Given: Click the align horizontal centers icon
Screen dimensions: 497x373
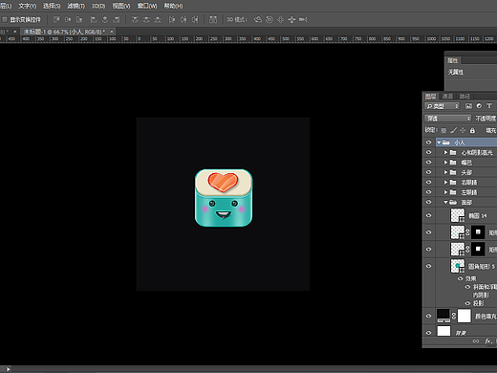Looking at the screenshot, I should coord(105,20).
